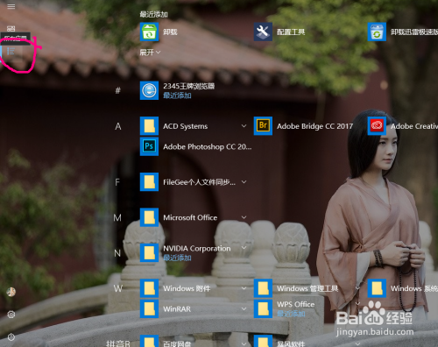Click the Power icon in the sidebar
Image resolution: width=438 pixels, height=347 pixels.
point(11,337)
